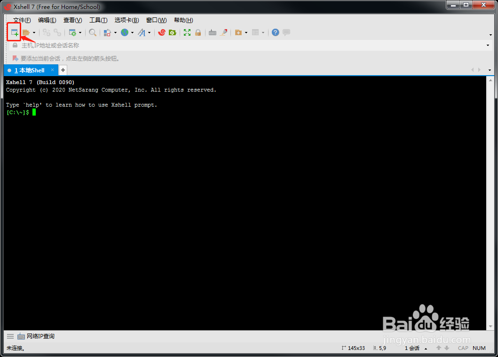
Task: Click the globe Encoding icon
Action: coord(125,32)
